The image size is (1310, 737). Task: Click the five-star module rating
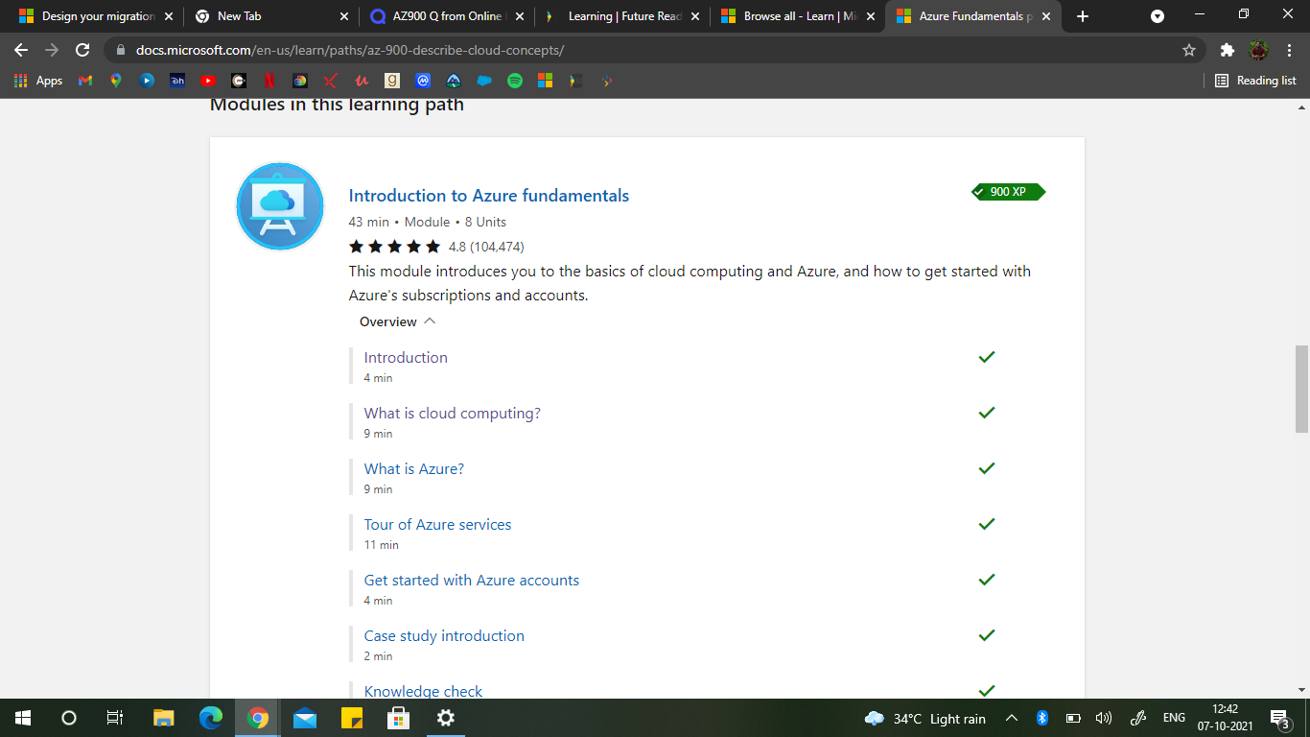(x=394, y=247)
